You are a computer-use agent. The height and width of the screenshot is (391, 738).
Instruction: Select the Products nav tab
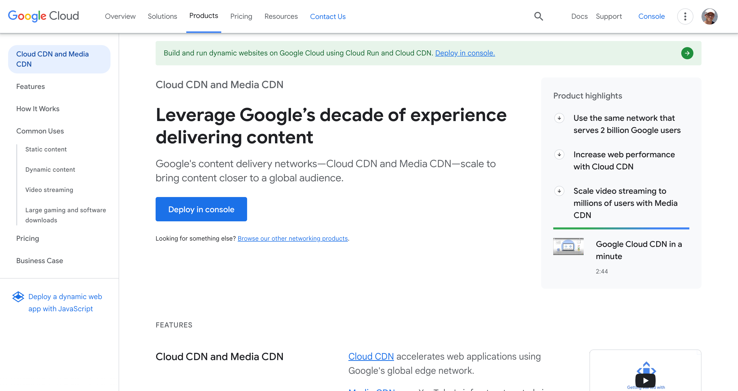tap(204, 16)
